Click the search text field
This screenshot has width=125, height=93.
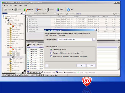44,14
